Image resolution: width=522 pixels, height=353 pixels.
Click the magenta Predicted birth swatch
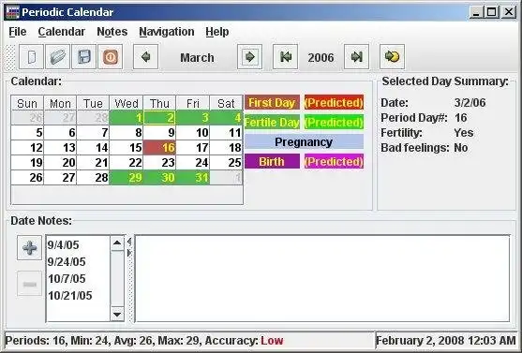(334, 161)
